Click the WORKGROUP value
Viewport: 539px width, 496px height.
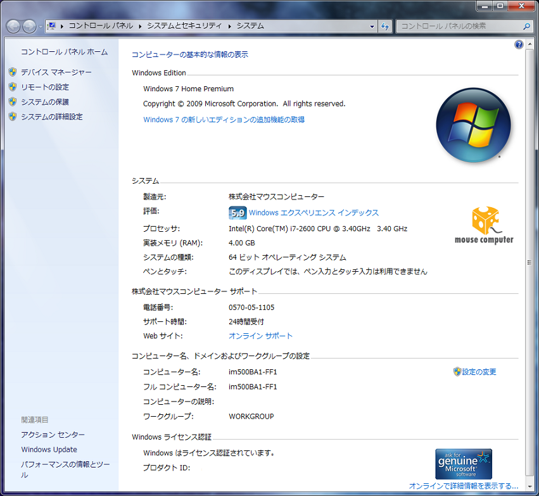[251, 416]
